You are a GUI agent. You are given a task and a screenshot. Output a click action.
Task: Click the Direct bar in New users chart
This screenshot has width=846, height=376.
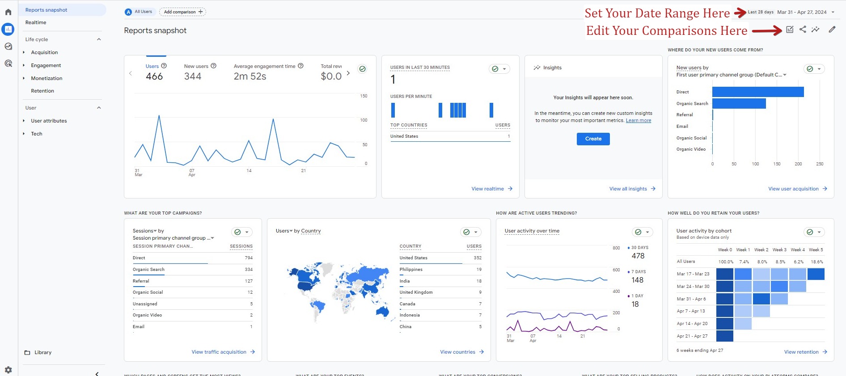pos(758,92)
